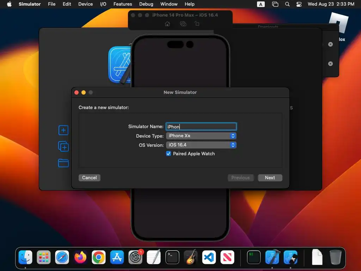Open System Settings from the Dock
361x271 pixels.
point(135,257)
